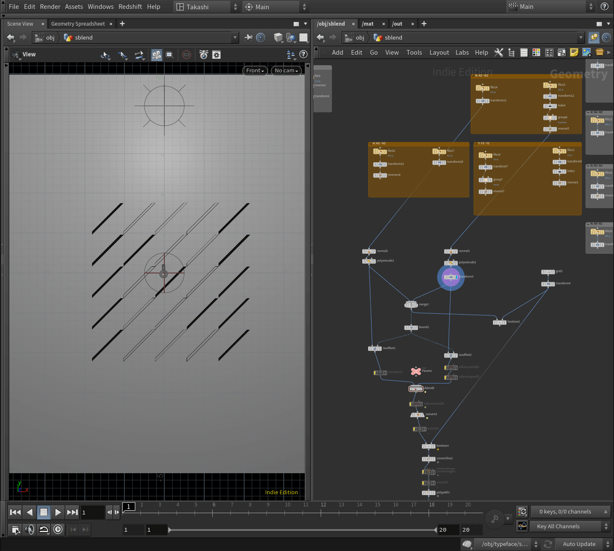Toggle the audio speaker button in playbar

29,530
